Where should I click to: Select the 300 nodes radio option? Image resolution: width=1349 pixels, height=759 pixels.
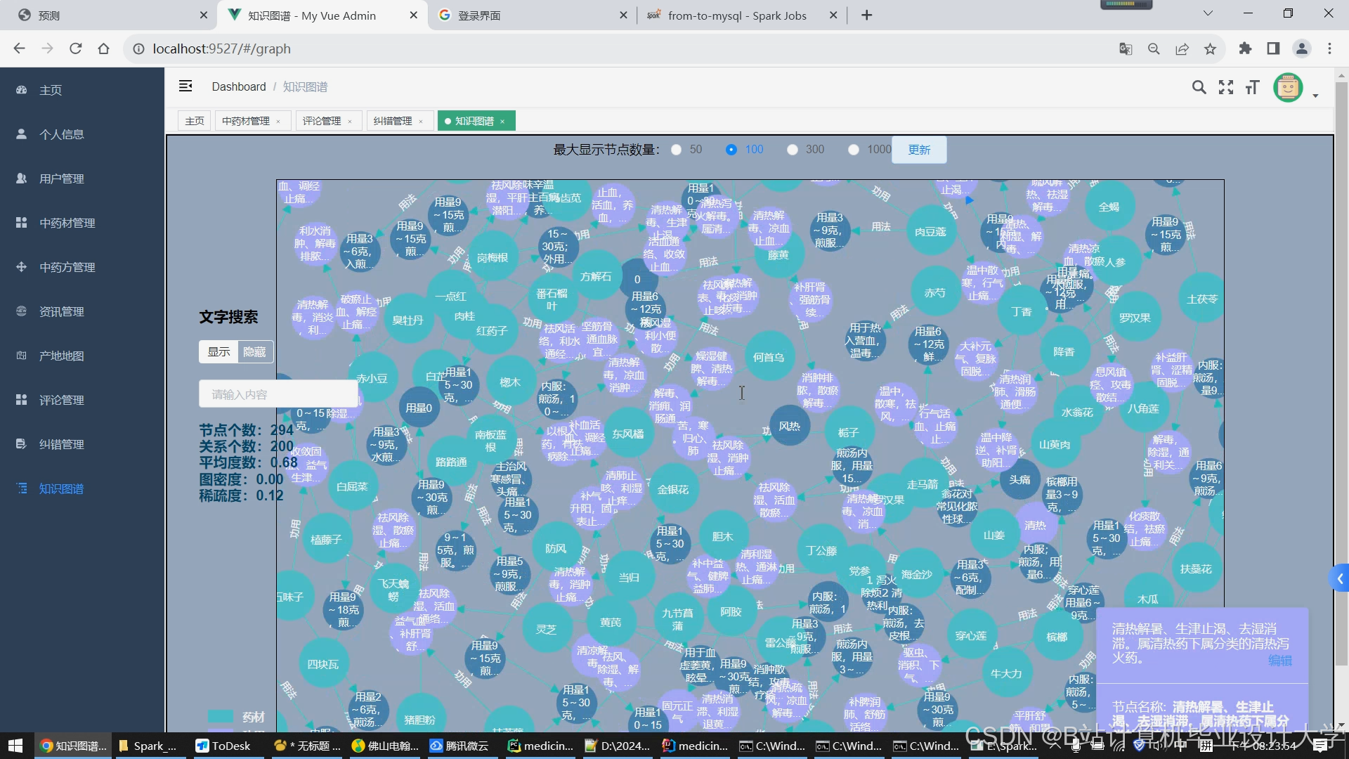coord(793,150)
